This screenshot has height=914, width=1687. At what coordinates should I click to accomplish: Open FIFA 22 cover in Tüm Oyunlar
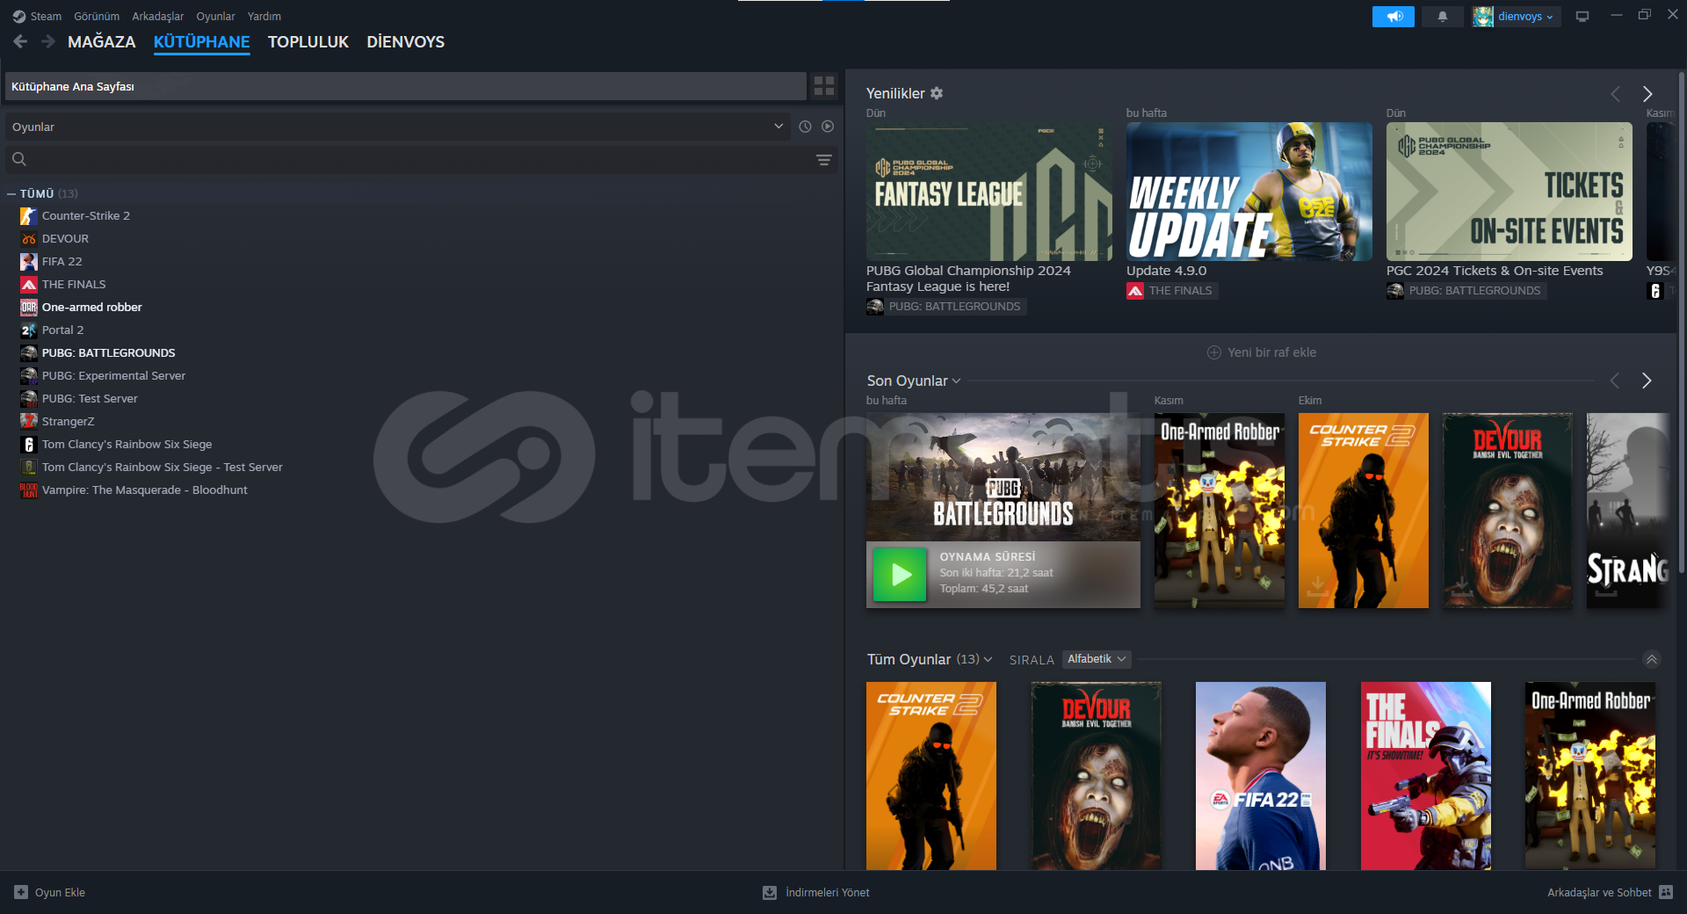click(1260, 776)
